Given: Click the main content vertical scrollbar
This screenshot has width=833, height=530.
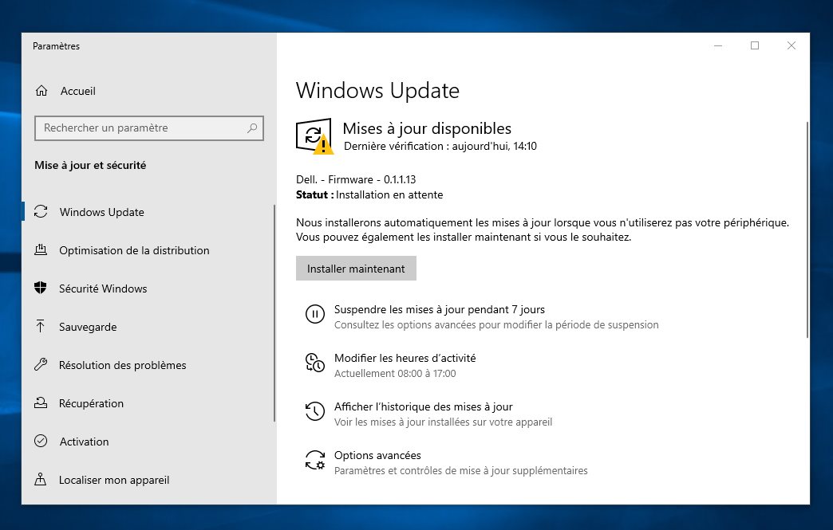Looking at the screenshot, I should coord(807,230).
